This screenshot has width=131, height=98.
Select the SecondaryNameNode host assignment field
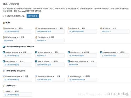(x=50, y=31)
